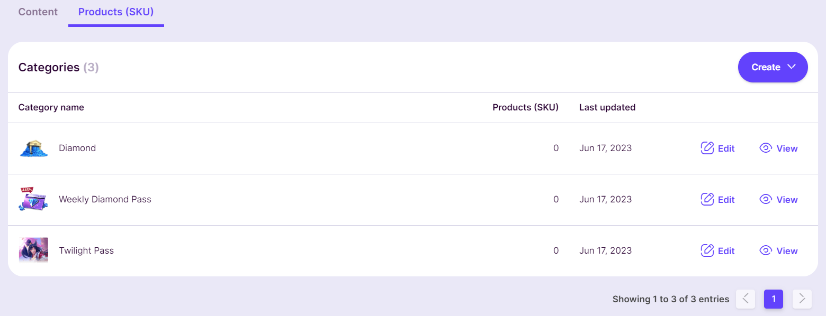Click the chevron arrow on Create button

(792, 67)
